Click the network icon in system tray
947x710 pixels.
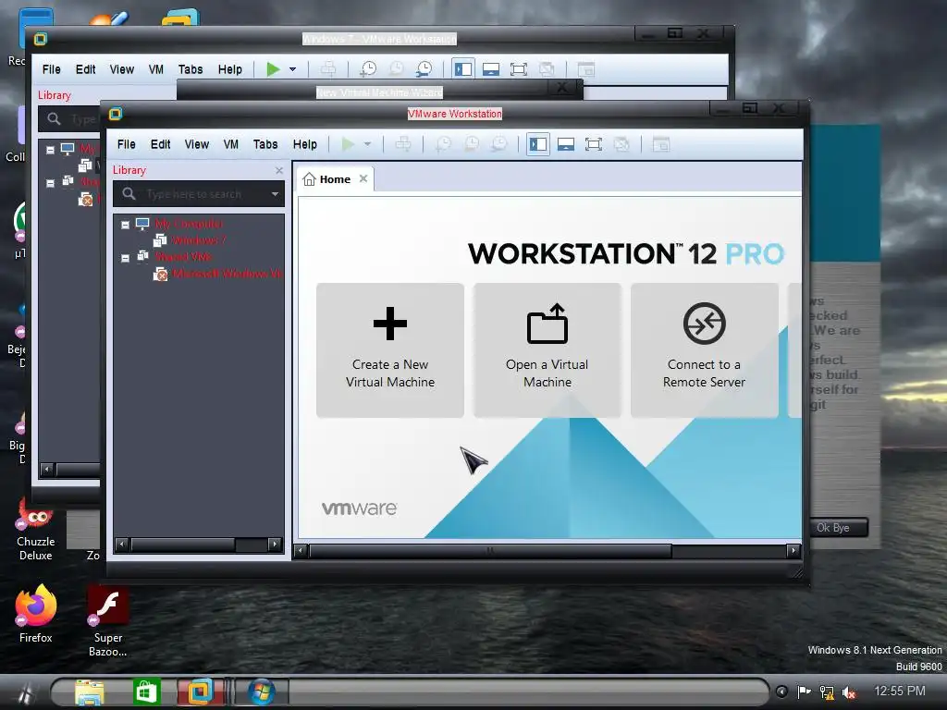[x=827, y=692]
